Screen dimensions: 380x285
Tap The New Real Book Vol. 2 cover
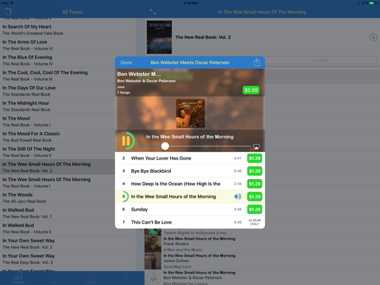159,37
